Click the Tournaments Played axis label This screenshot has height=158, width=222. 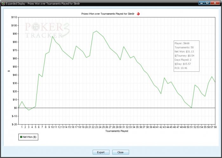(117, 131)
